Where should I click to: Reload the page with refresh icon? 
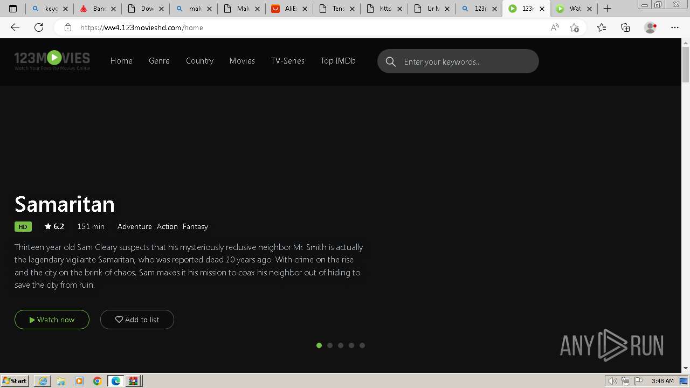click(x=39, y=27)
